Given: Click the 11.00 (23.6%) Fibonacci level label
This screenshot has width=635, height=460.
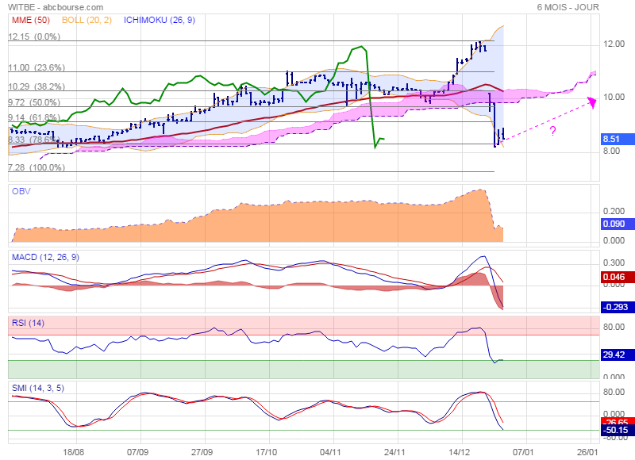Looking at the screenshot, I should coord(37,67).
